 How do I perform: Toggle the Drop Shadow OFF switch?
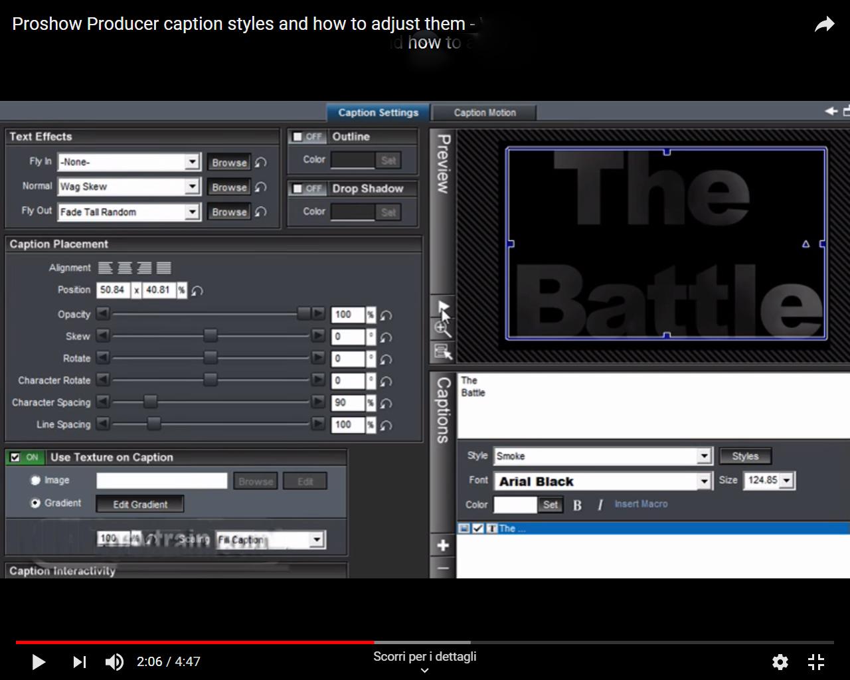coord(307,189)
